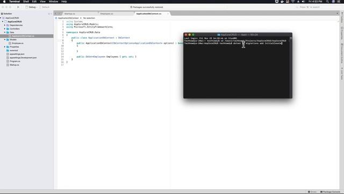Open the Shell menu
The image size is (344, 194).
coord(26,2)
